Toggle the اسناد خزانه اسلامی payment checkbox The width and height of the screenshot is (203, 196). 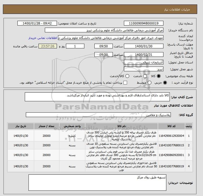[125, 83]
